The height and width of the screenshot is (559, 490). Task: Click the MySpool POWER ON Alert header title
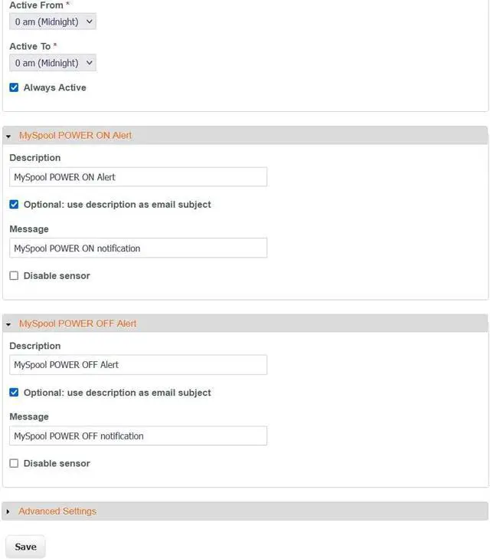75,135
